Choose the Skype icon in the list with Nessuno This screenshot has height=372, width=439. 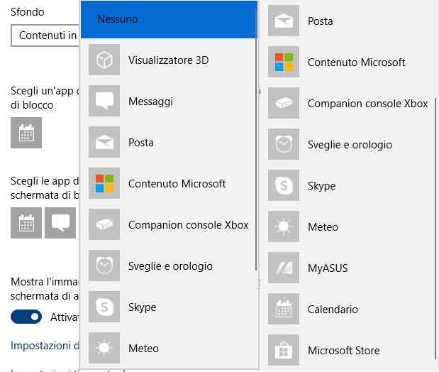[x=104, y=307]
